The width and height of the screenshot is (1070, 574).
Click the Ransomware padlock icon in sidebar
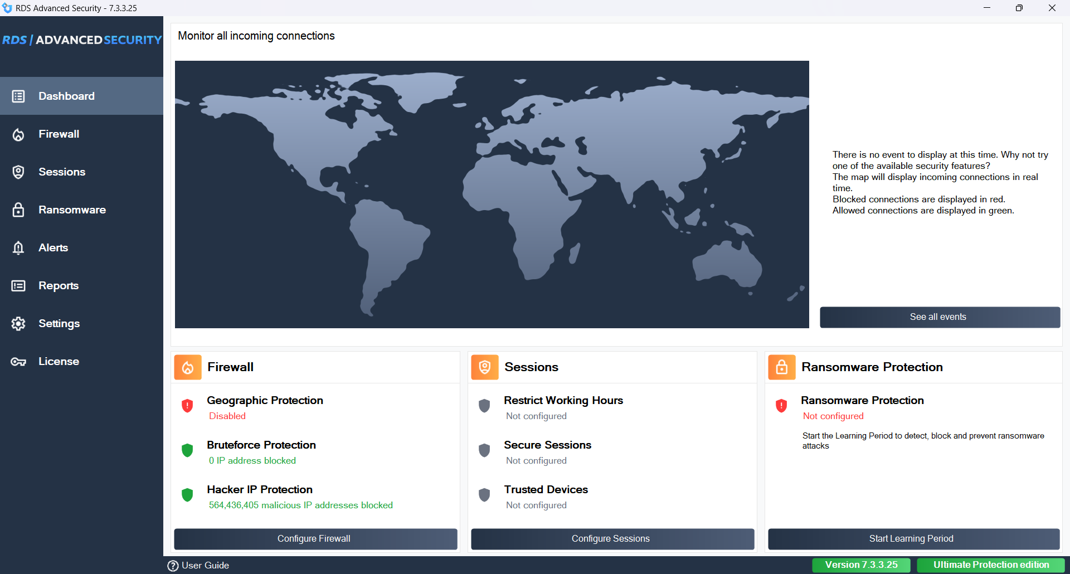point(18,210)
